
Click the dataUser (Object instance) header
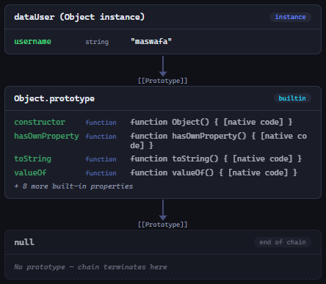tap(79, 17)
